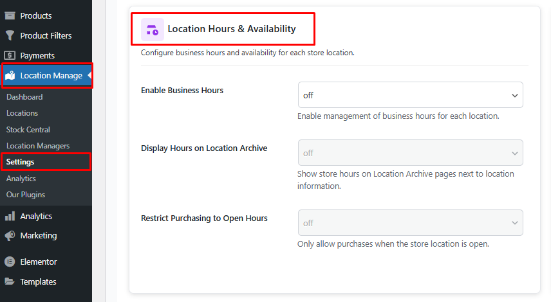Open Restrict Purchasing to Open Hours dropdown

pos(410,223)
